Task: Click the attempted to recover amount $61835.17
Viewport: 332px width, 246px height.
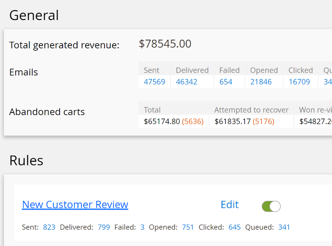Action: (x=233, y=122)
